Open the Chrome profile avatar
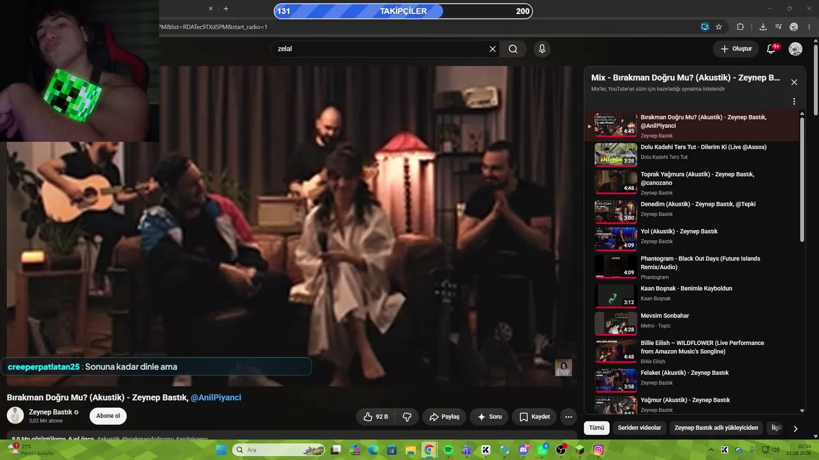This screenshot has height=460, width=819. click(x=794, y=27)
